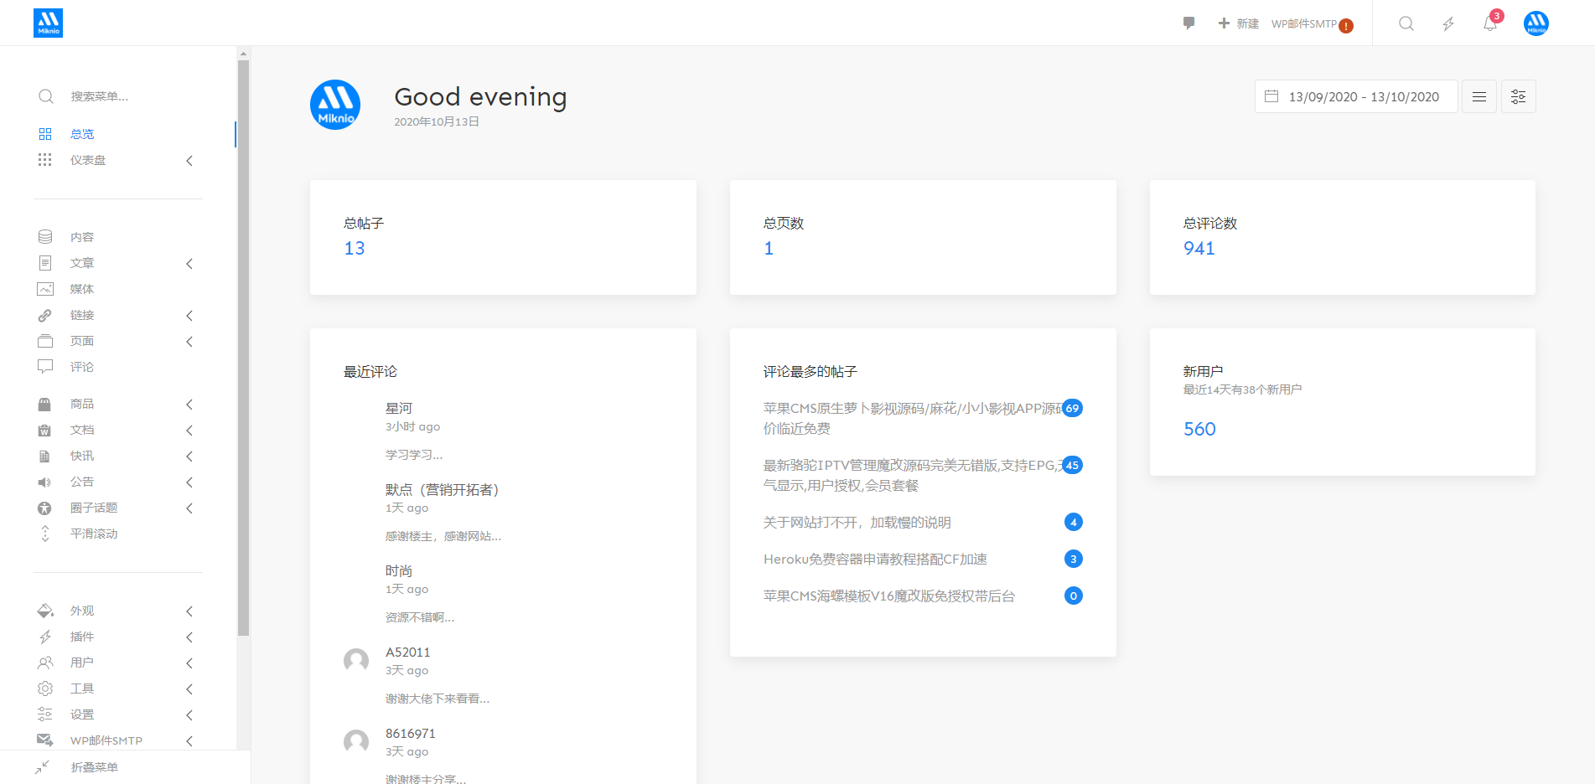Open the profile avatar at top right

click(1536, 23)
